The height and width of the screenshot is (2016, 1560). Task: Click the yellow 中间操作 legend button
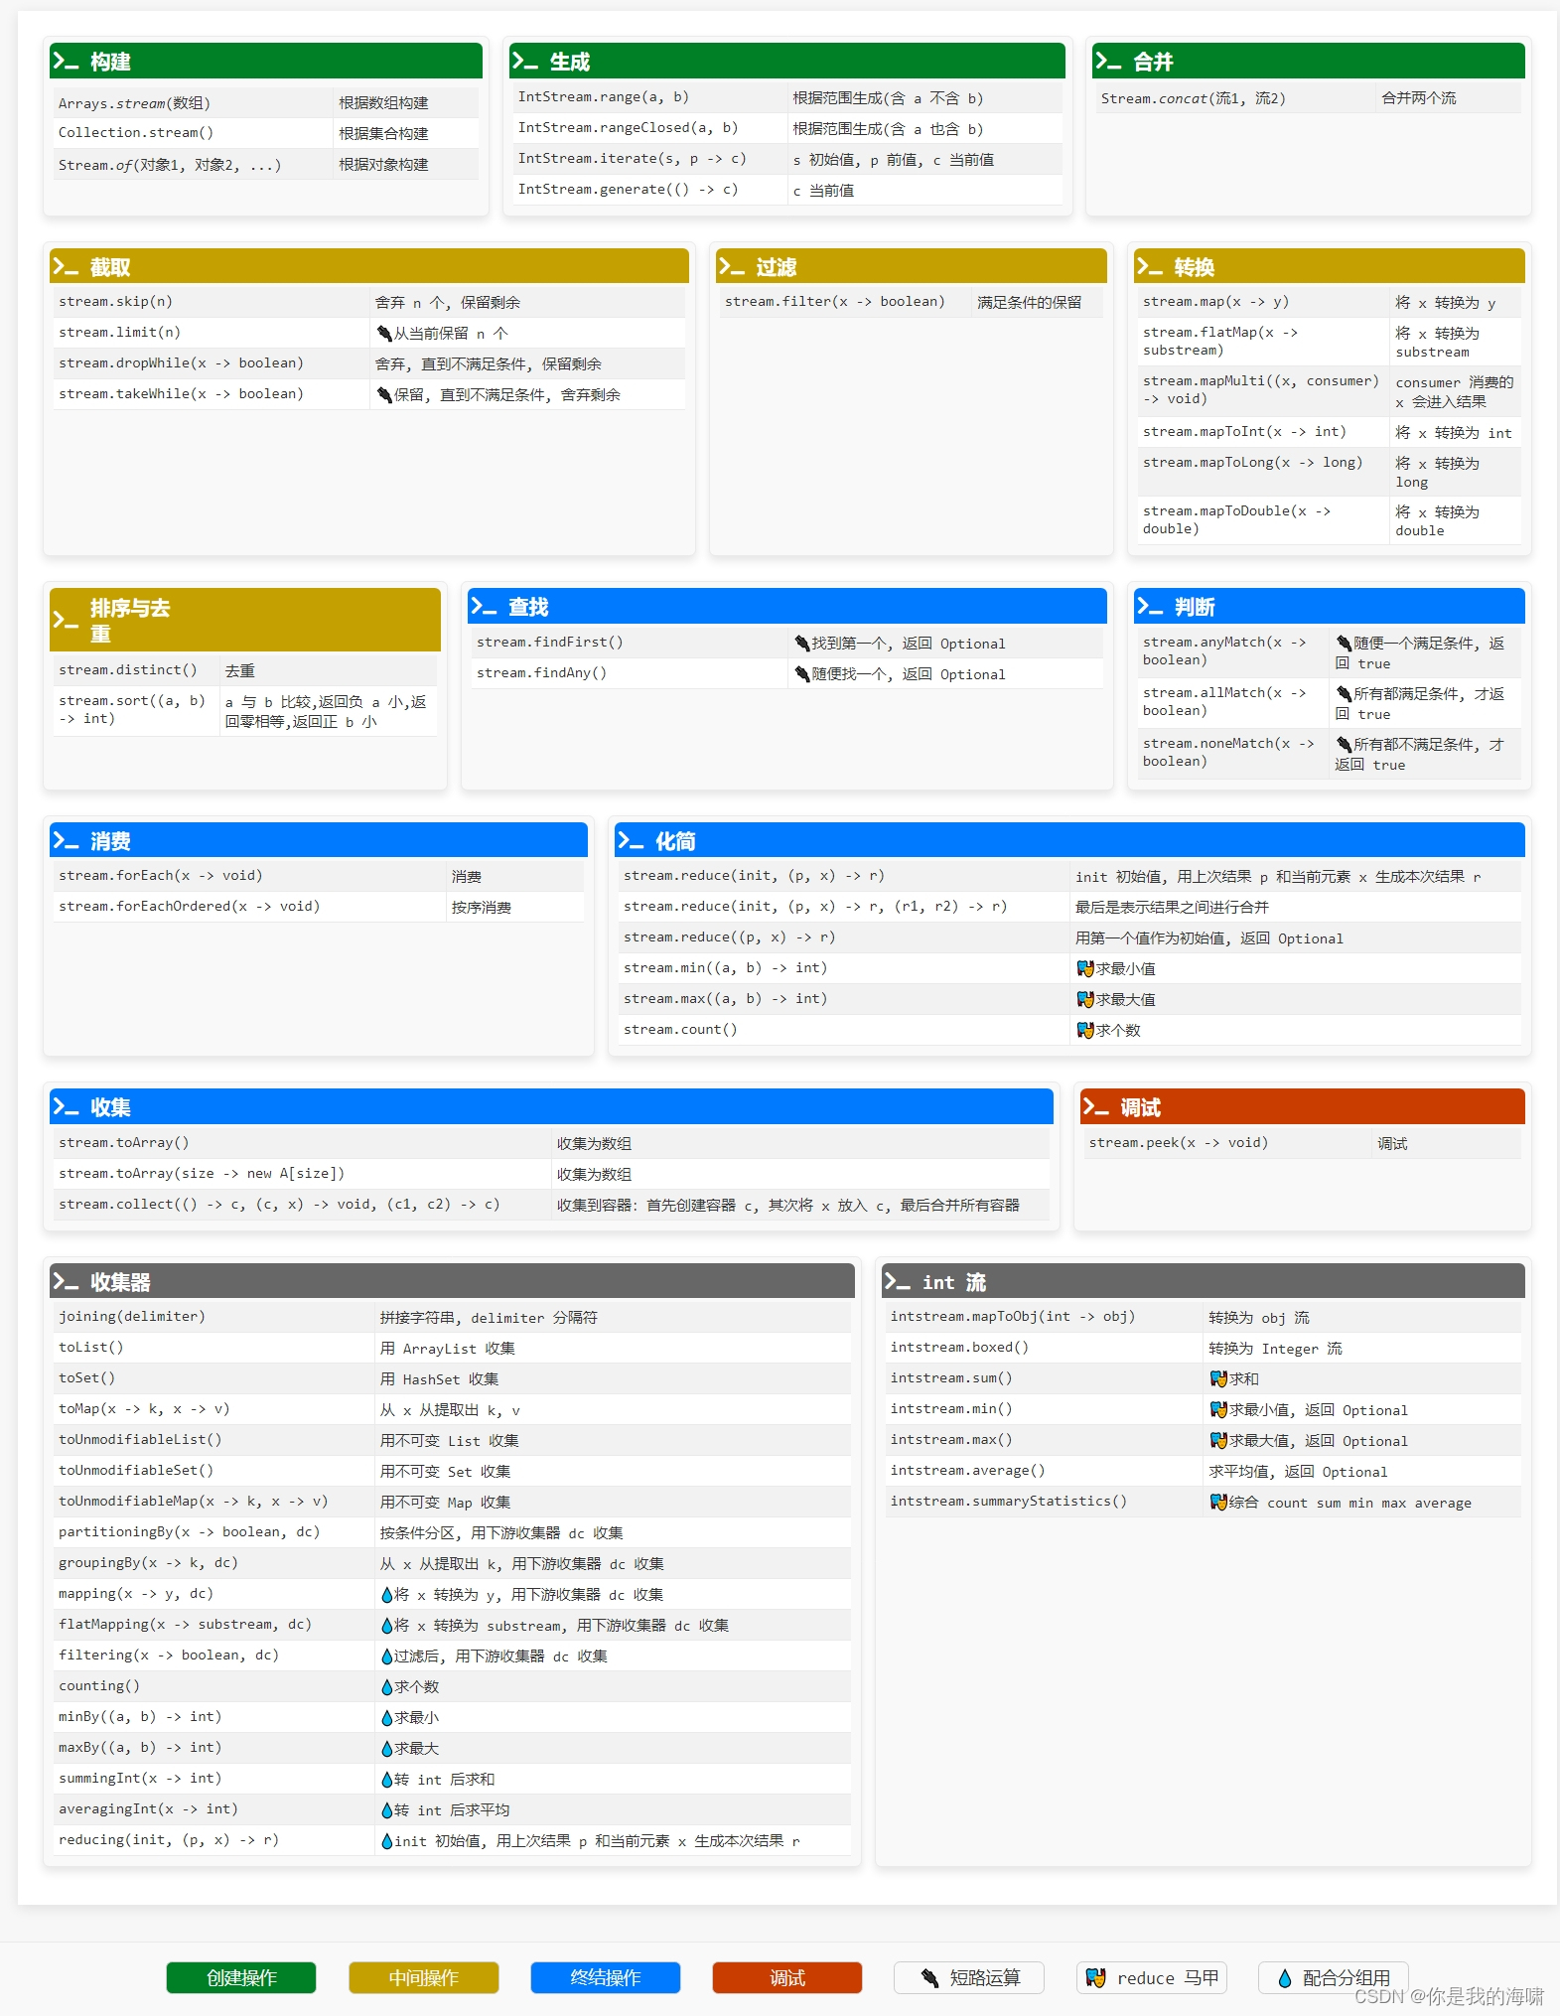[424, 1977]
